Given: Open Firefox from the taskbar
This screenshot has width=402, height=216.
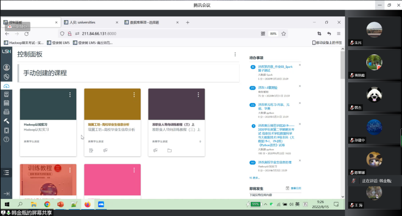Looking at the screenshot, I should (87, 204).
